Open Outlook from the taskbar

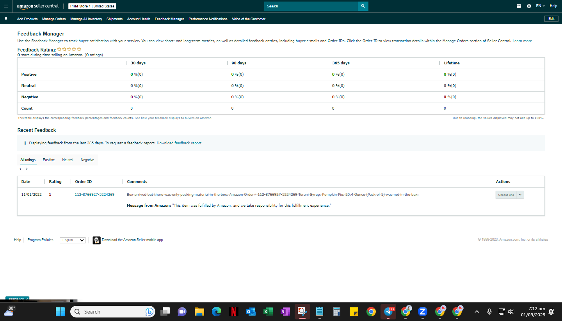tap(251, 312)
